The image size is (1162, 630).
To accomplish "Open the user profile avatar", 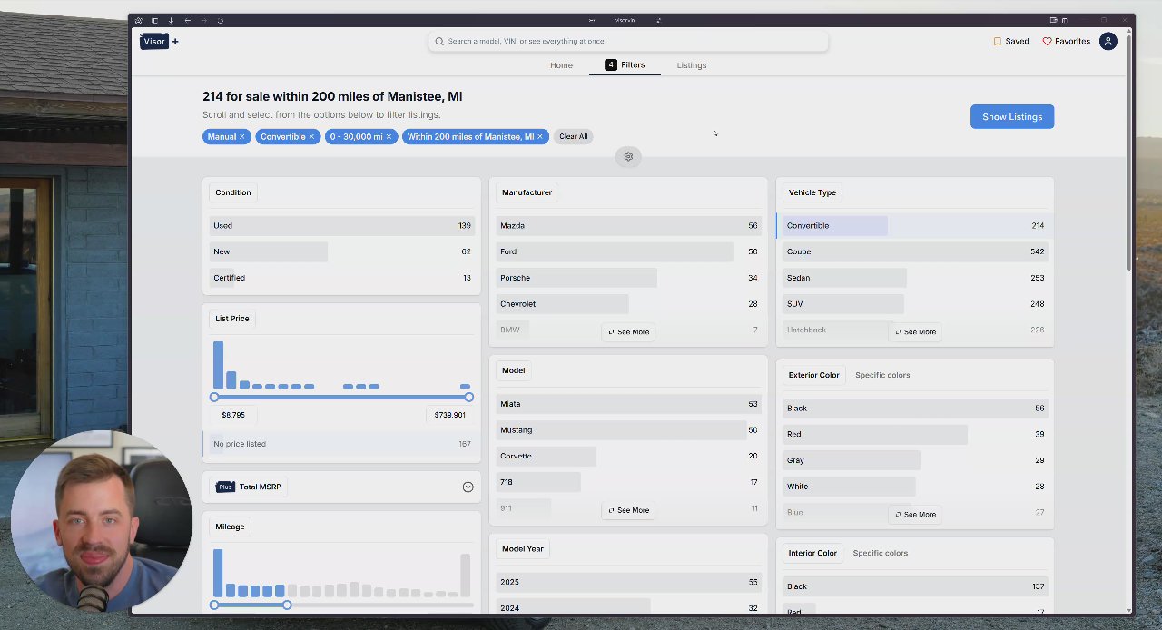I will [x=1108, y=41].
